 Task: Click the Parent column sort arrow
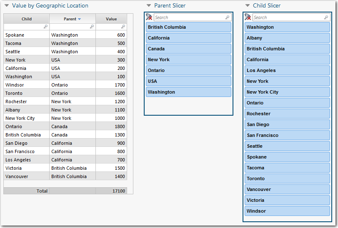(x=79, y=19)
